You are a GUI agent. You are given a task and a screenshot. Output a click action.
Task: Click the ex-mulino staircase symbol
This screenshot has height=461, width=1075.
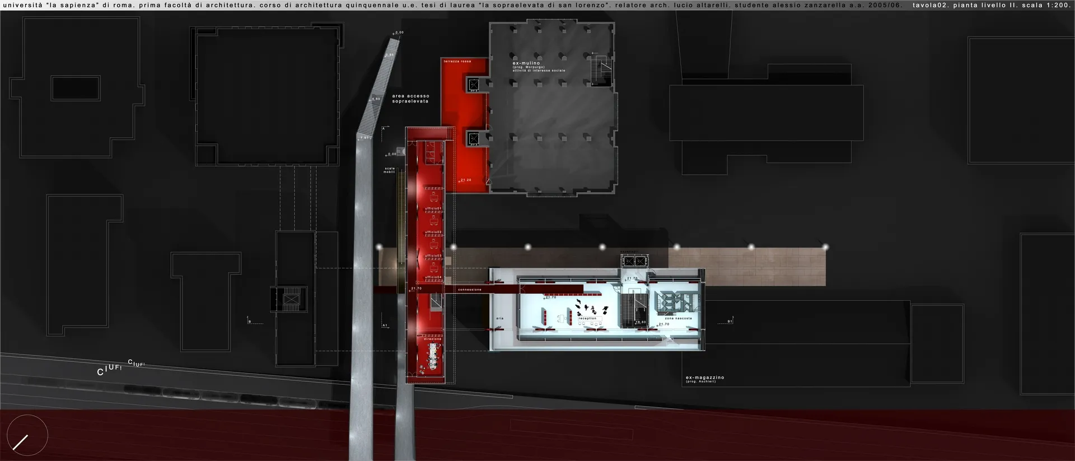coord(602,69)
